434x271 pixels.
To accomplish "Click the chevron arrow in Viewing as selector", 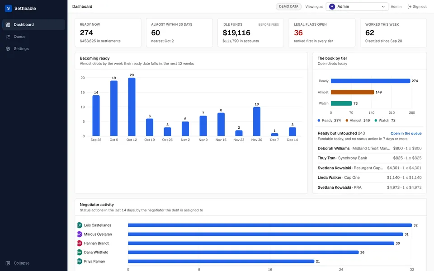I will [x=383, y=7].
